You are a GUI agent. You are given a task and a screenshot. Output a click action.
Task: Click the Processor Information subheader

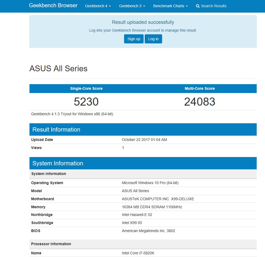click(x=143, y=244)
